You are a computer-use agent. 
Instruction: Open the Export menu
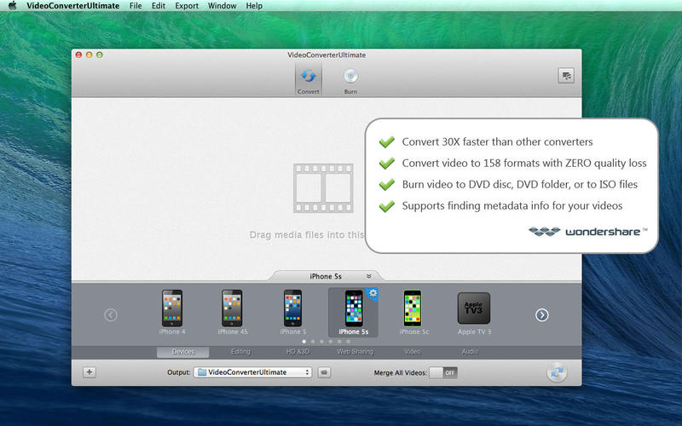pos(187,6)
